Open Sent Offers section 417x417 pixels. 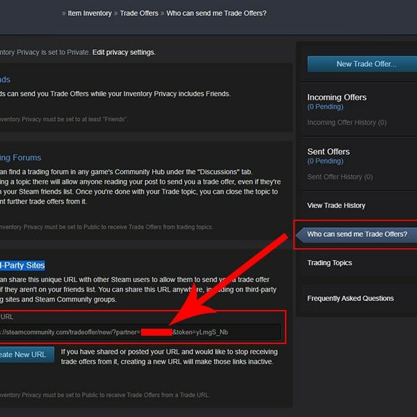pyautogui.click(x=329, y=152)
